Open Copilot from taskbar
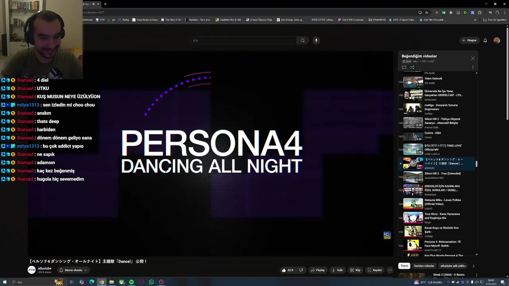This screenshot has width=509, height=286. 82,282
